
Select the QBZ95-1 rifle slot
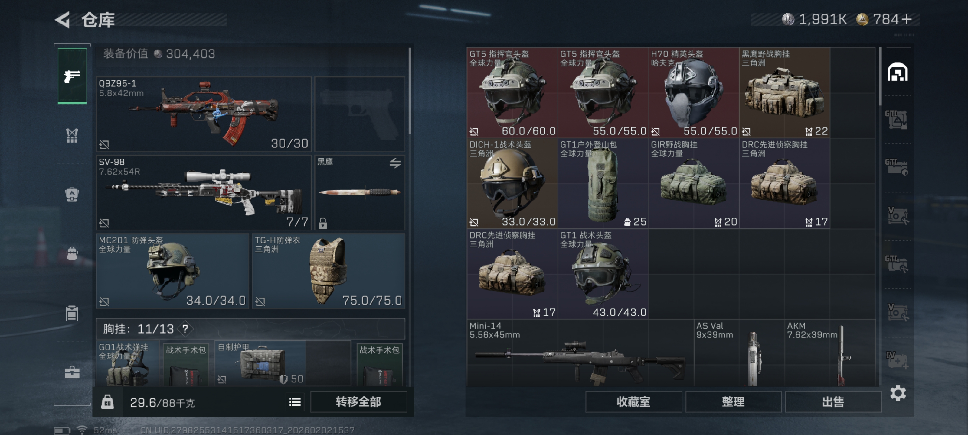[x=204, y=114]
